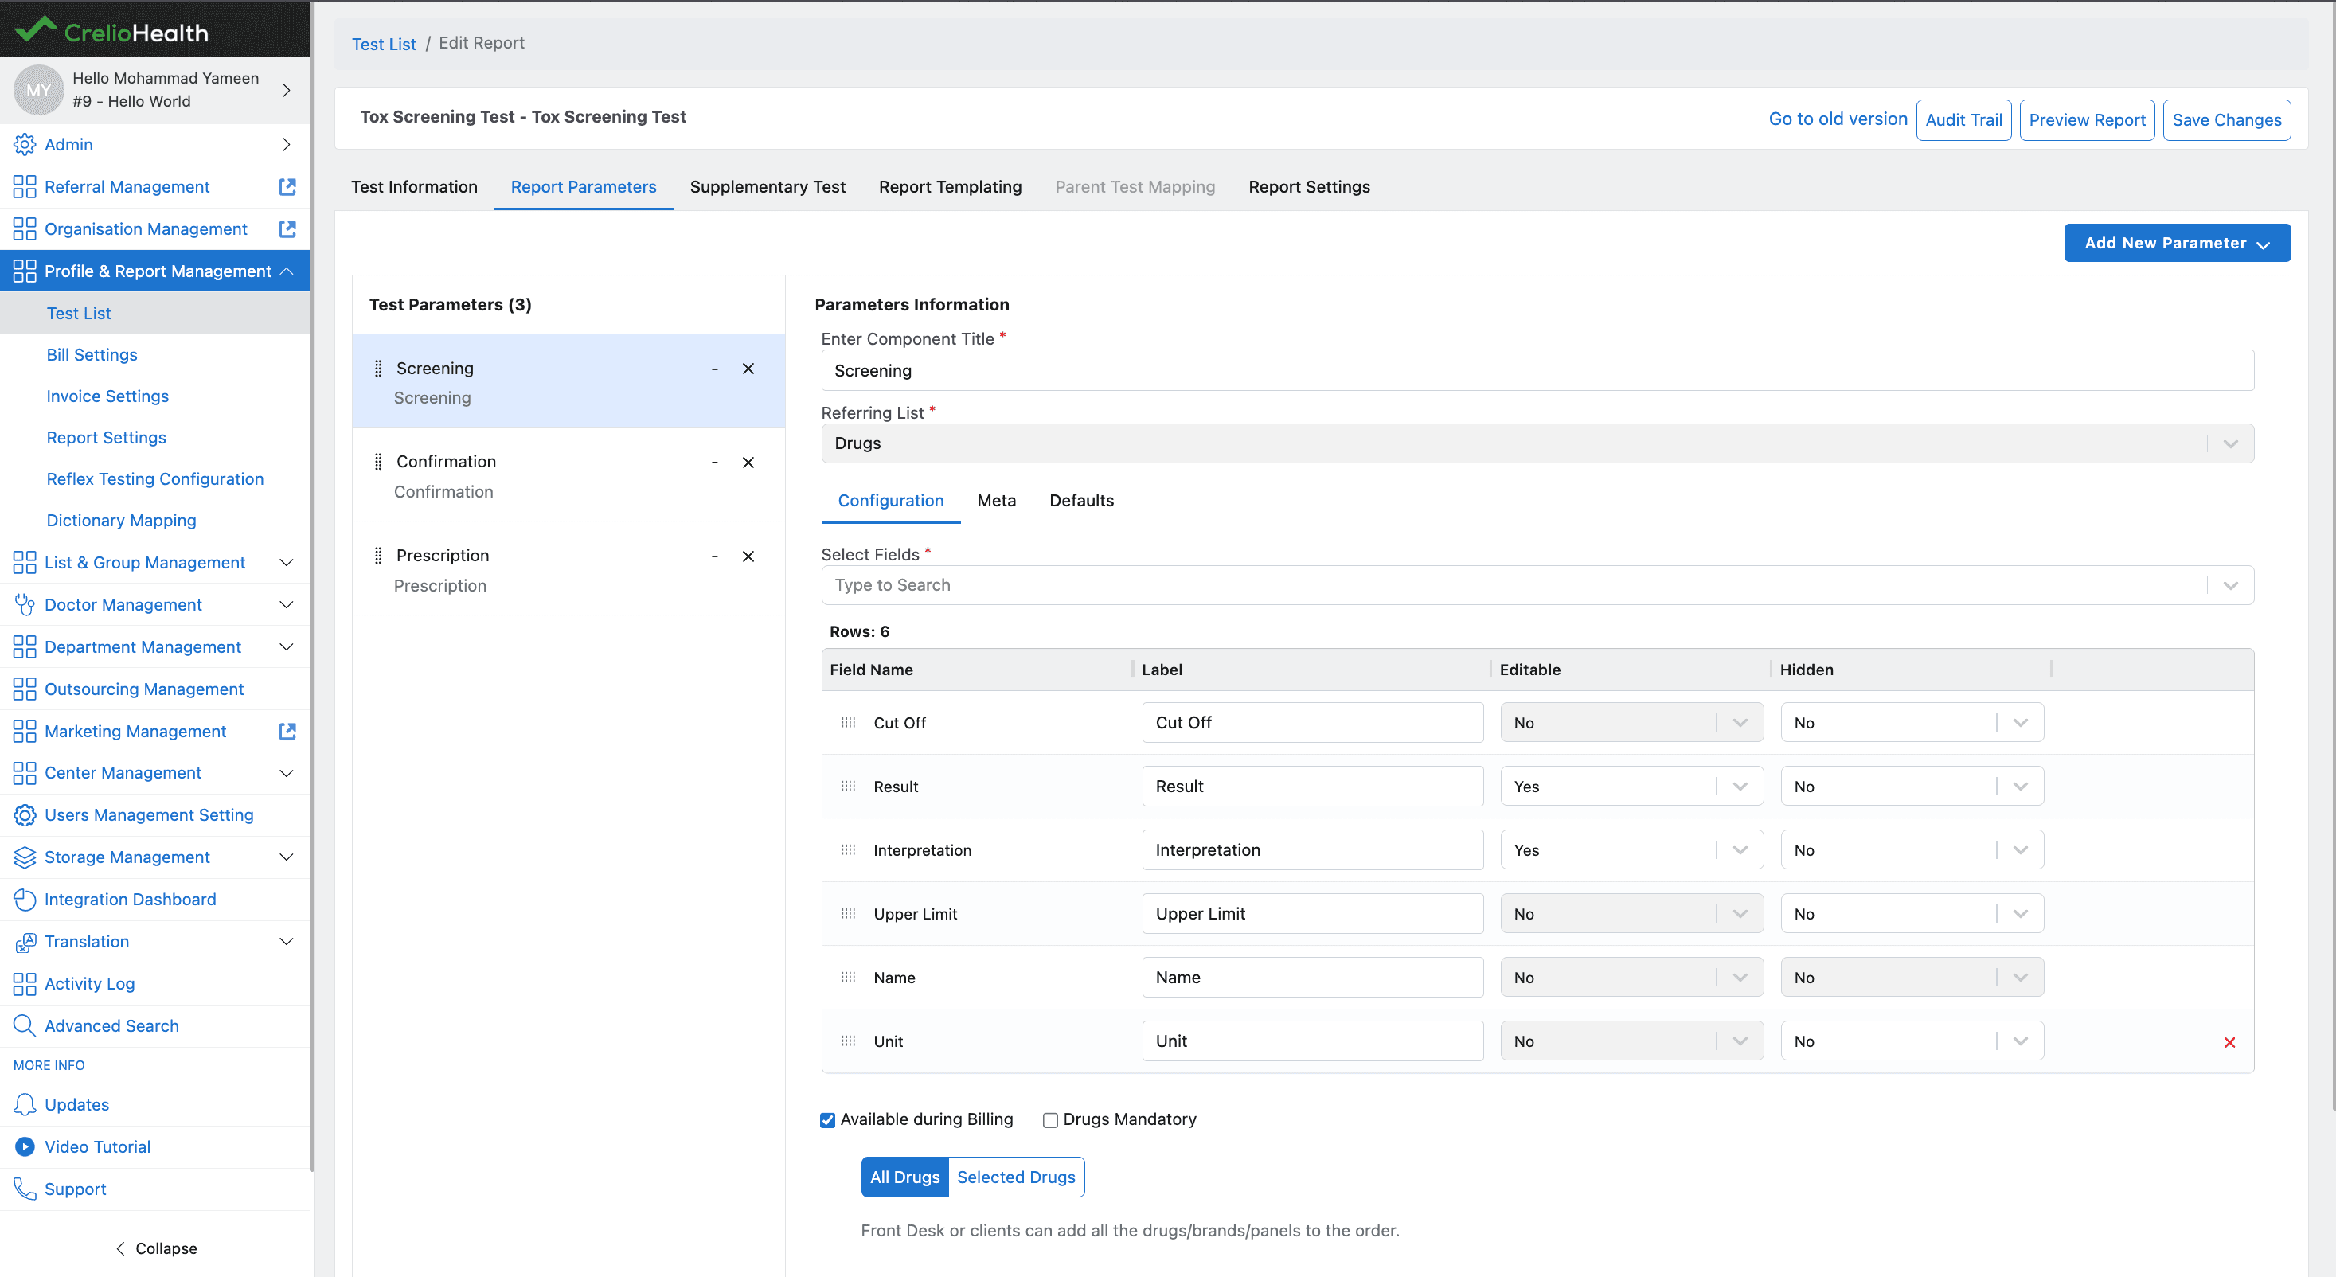Click the Preview Report button
The image size is (2336, 1277).
2087,119
